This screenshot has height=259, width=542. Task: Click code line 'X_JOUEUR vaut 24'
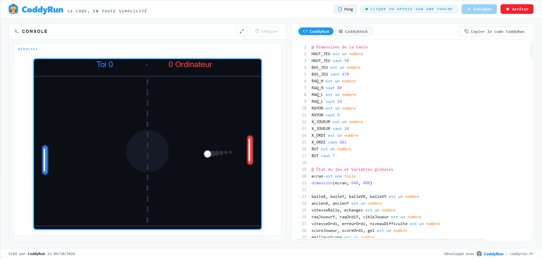click(330, 129)
